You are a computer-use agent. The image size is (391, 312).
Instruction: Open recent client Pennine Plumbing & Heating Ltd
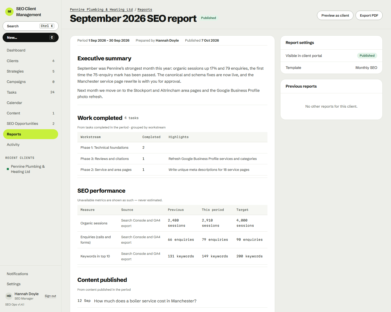click(x=30, y=169)
